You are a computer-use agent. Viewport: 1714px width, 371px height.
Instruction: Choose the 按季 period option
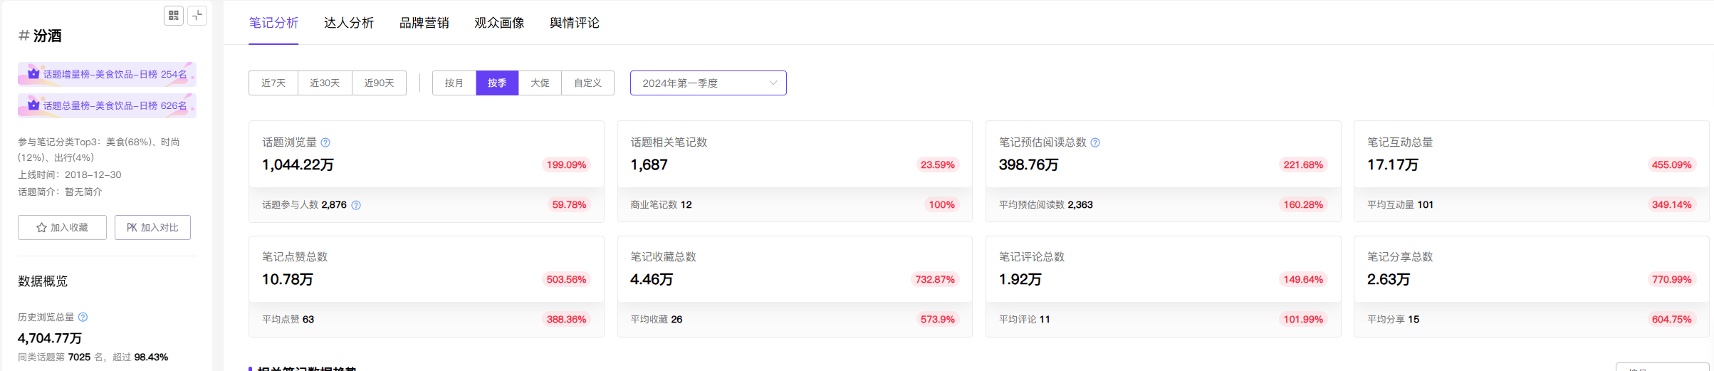[497, 83]
